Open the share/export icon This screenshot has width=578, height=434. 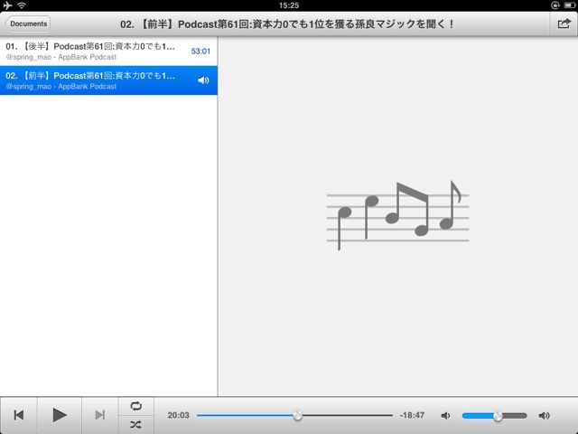pyautogui.click(x=564, y=24)
